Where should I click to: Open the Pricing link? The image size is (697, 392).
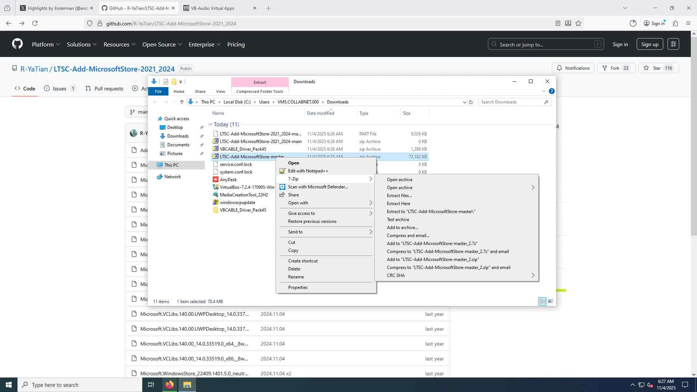[236, 44]
